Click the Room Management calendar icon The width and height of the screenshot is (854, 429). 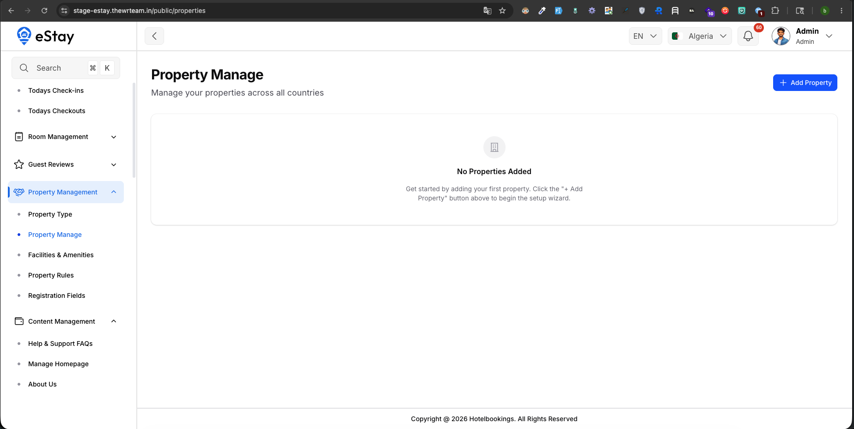coord(19,137)
